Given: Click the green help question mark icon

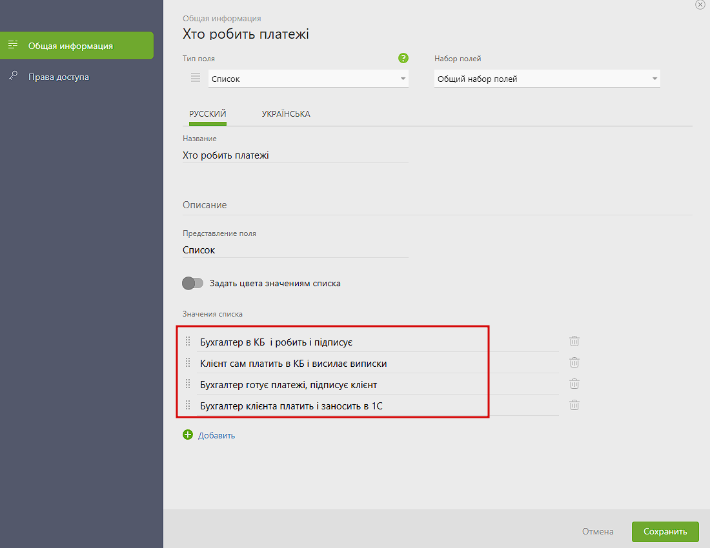Looking at the screenshot, I should click(403, 58).
